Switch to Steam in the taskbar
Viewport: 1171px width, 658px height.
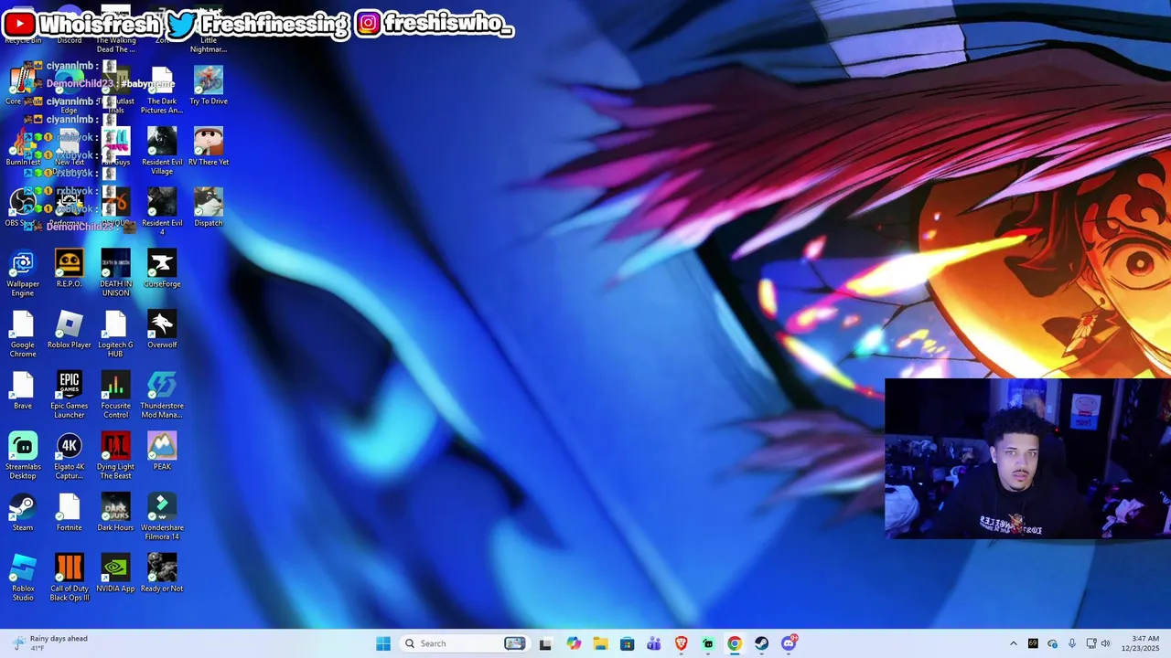(x=761, y=643)
